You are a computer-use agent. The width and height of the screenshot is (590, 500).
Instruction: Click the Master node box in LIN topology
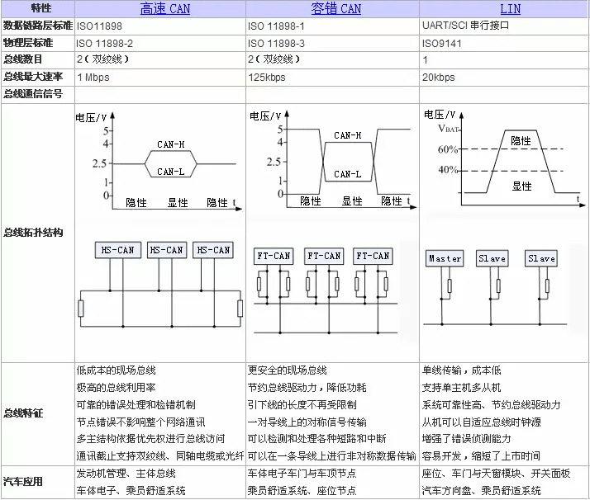(445, 258)
